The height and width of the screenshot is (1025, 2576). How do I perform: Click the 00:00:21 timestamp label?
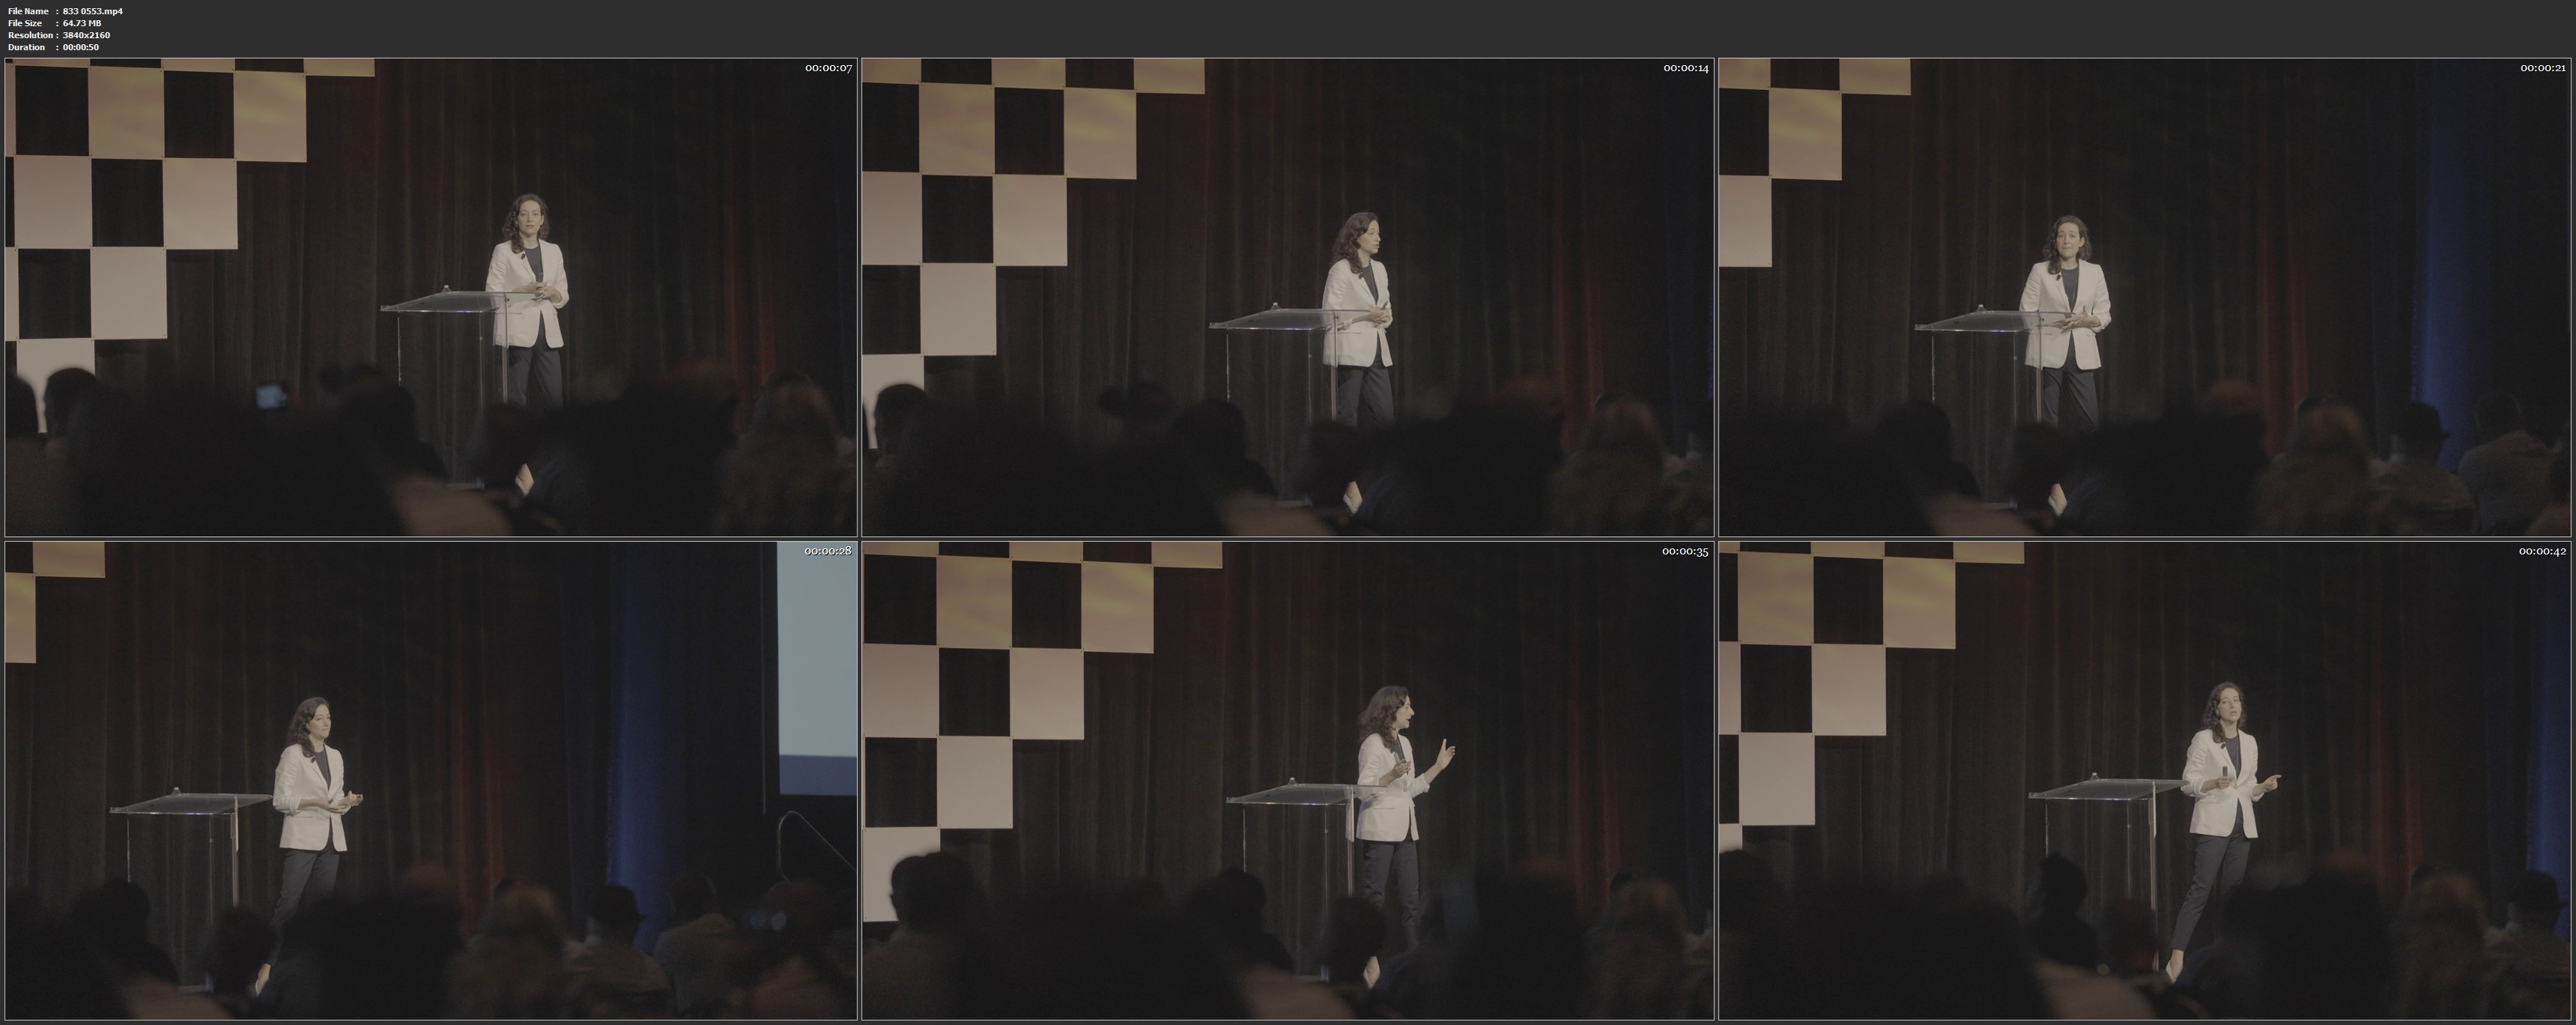[2543, 68]
